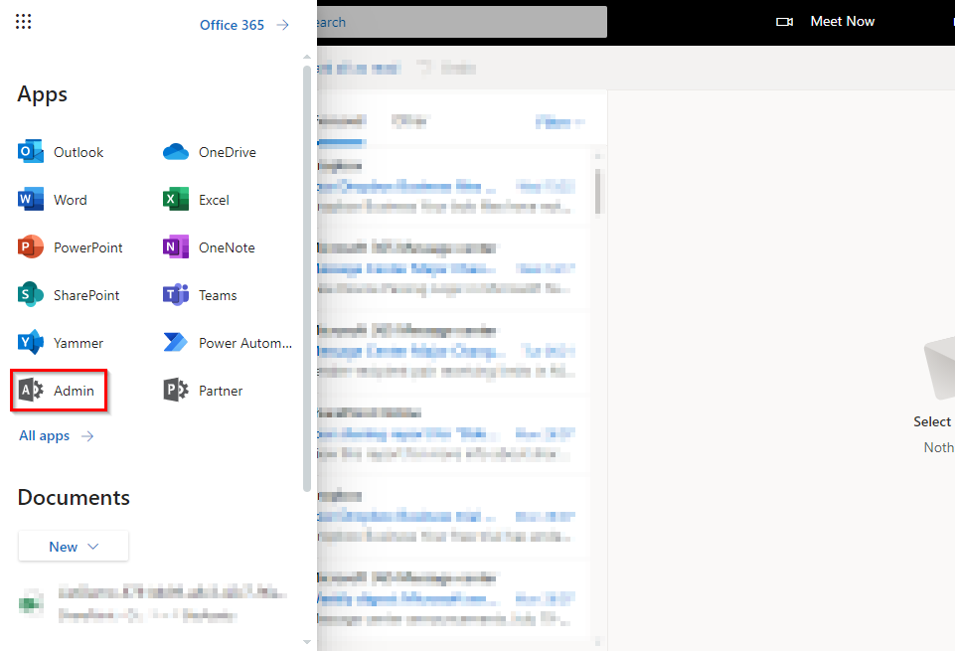Viewport: 955px width, 651px height.
Task: Open the Partner app icon
Action: click(x=176, y=390)
